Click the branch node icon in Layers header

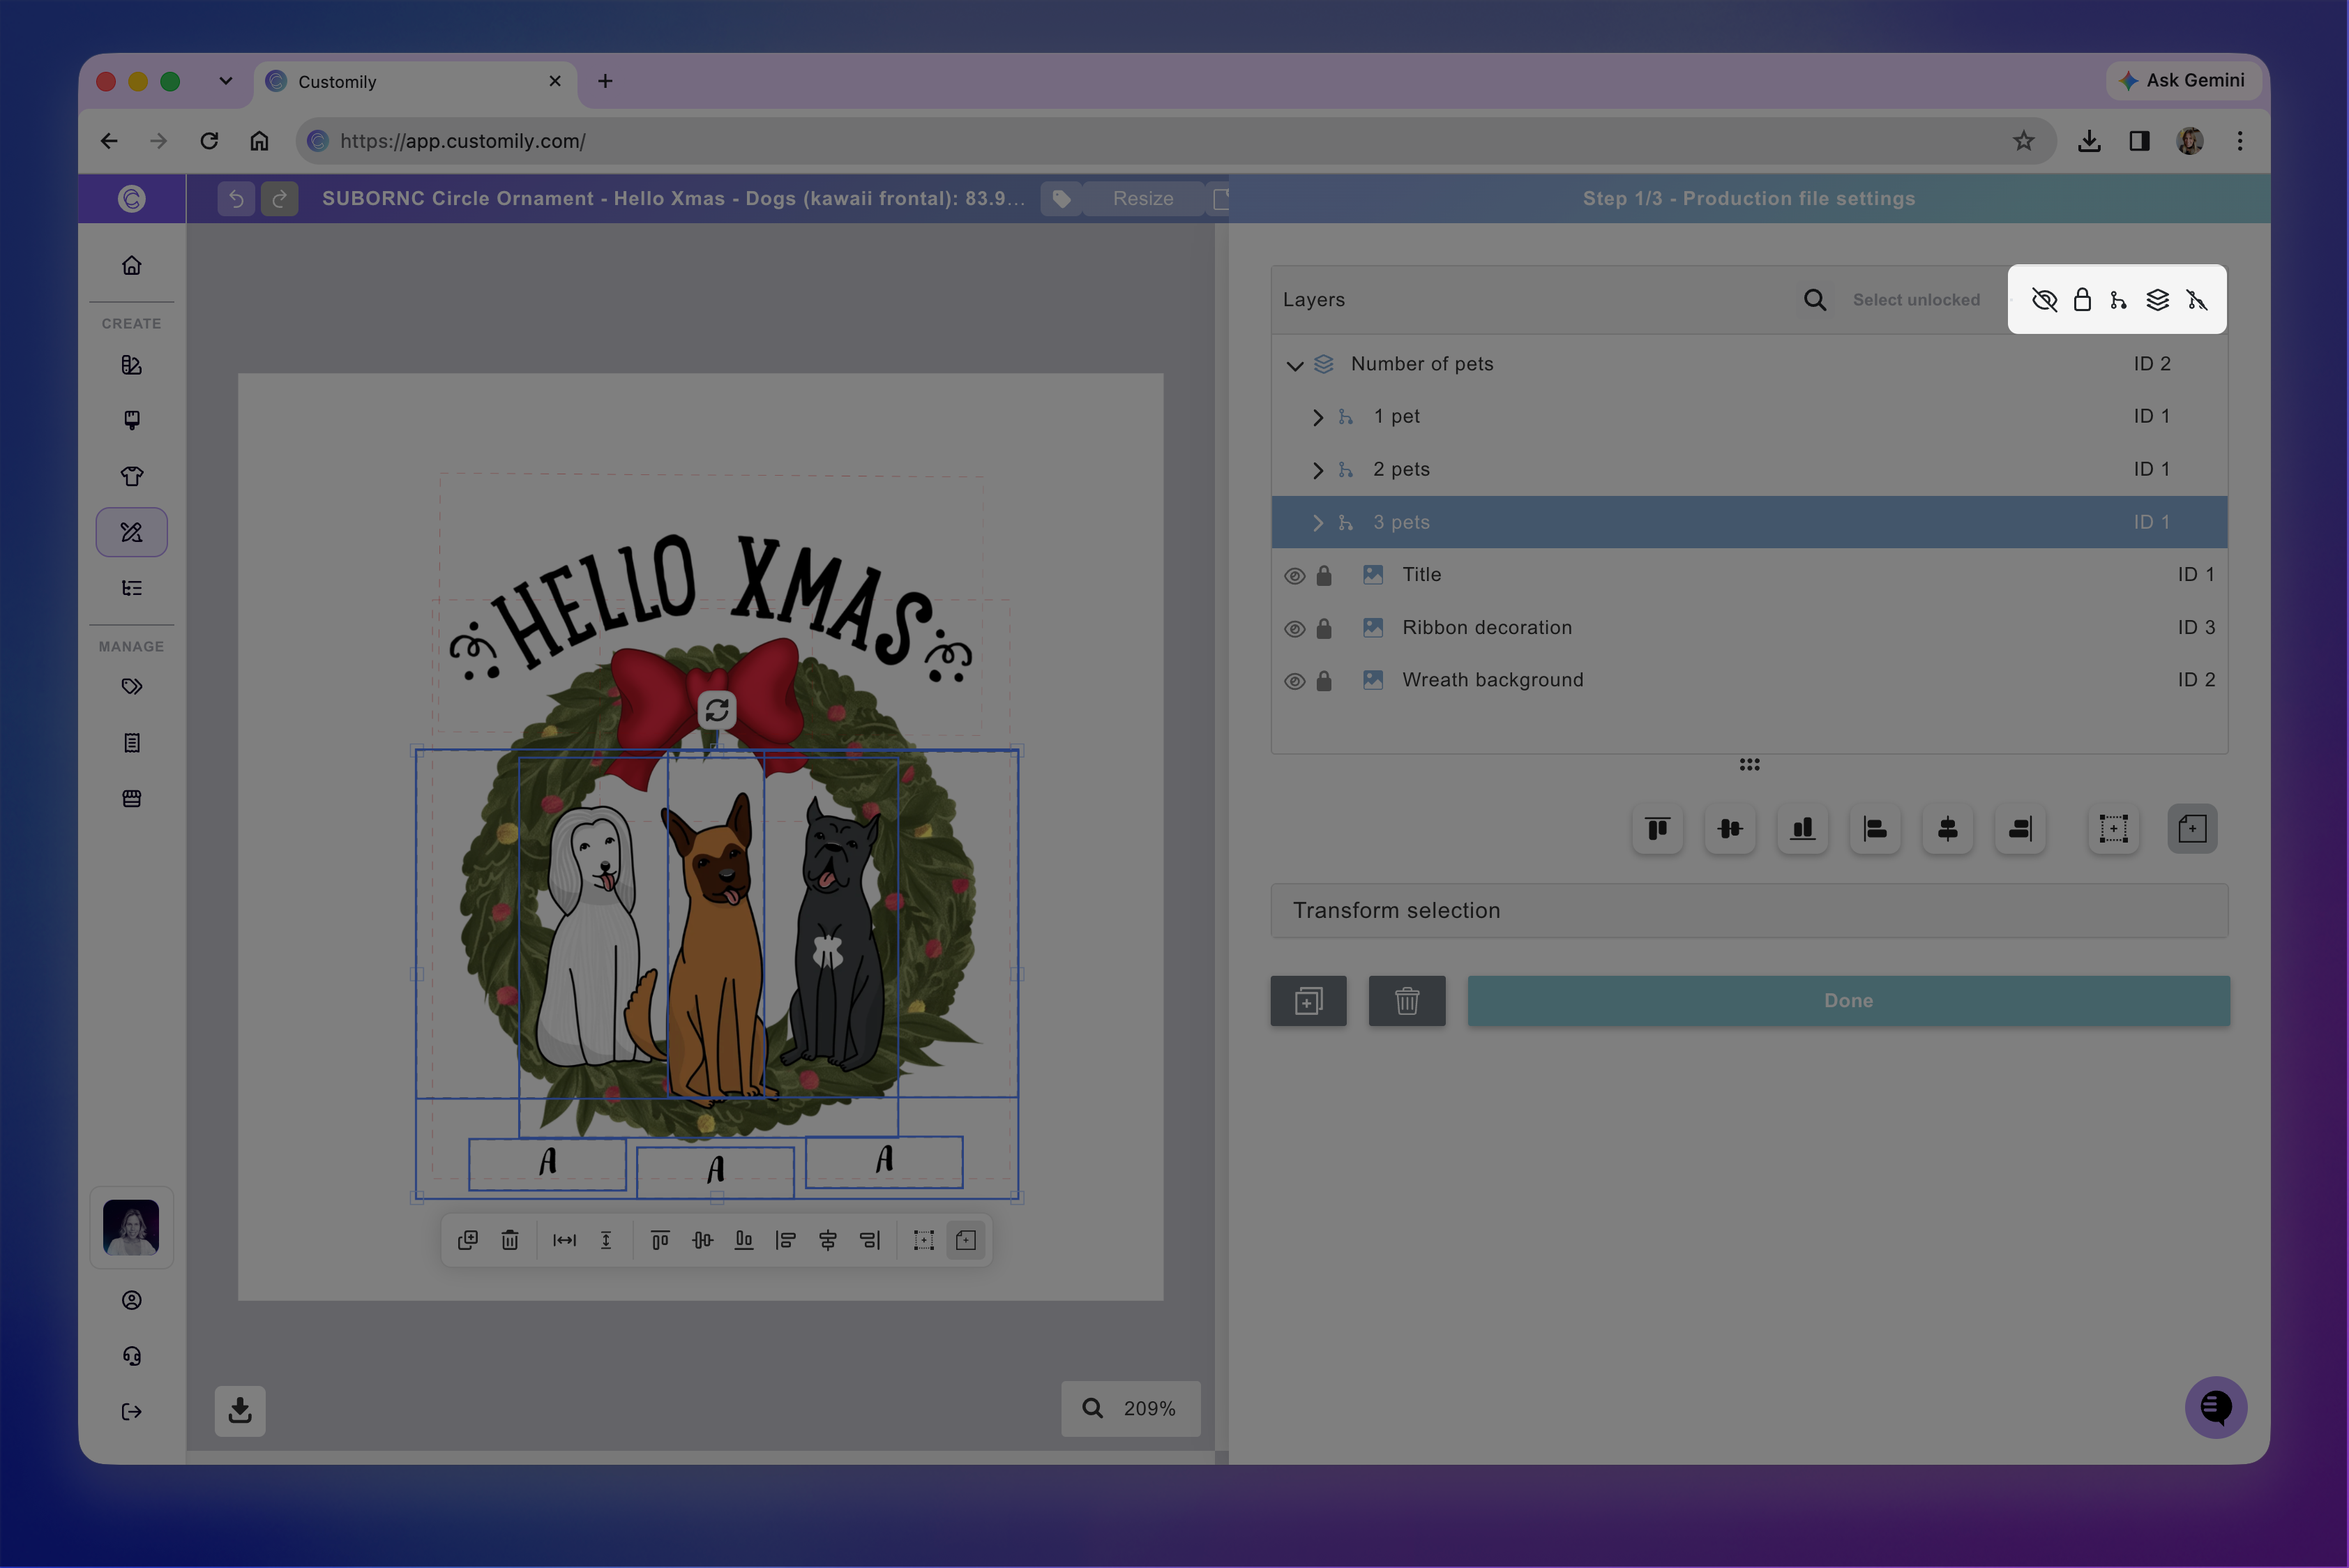tap(2118, 300)
